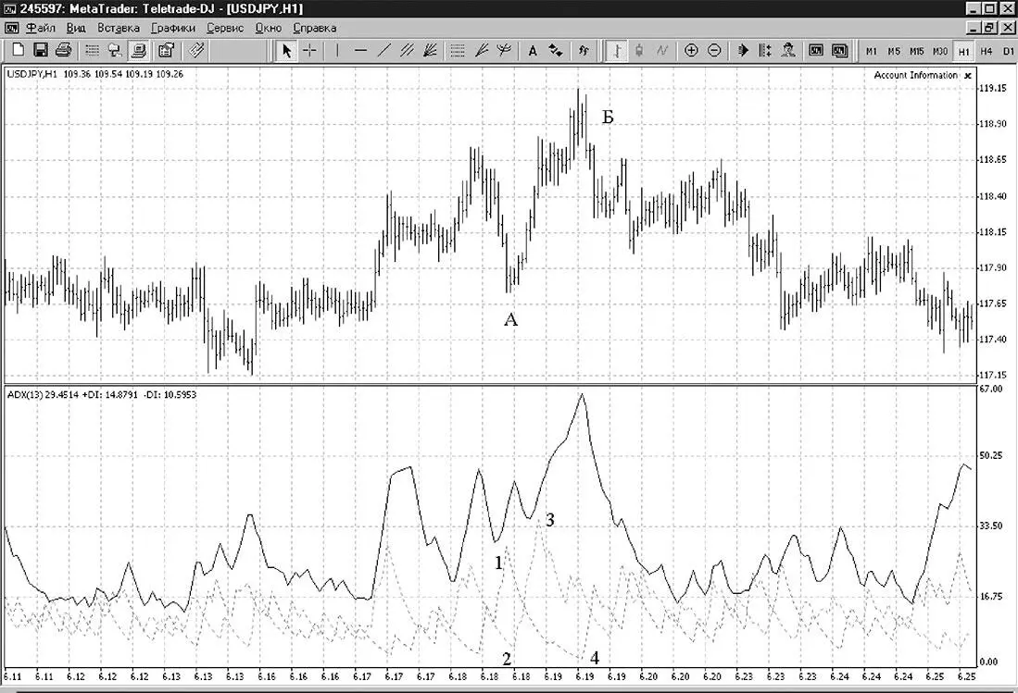Image resolution: width=1018 pixels, height=693 pixels.
Task: Click the Account Information label
Action: click(915, 75)
